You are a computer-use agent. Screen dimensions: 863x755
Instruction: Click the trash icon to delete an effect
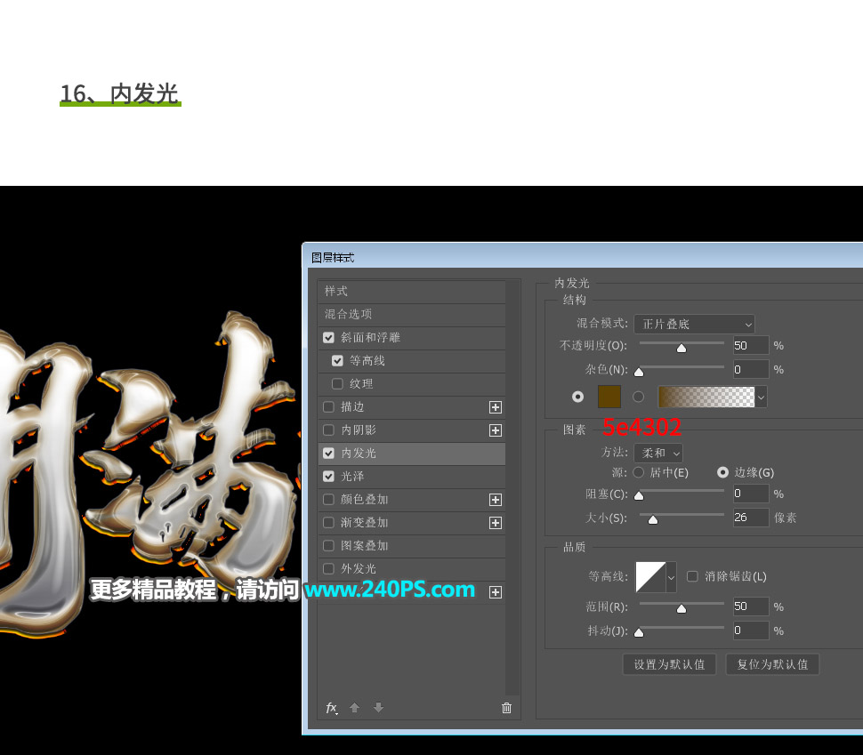[x=506, y=708]
